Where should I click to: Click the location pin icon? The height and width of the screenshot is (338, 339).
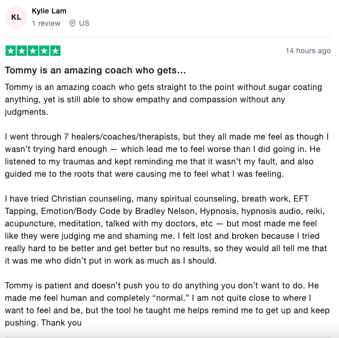point(72,23)
